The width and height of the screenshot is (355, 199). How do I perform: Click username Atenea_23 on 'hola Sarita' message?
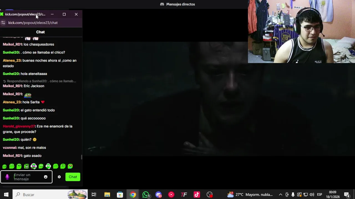(12, 102)
